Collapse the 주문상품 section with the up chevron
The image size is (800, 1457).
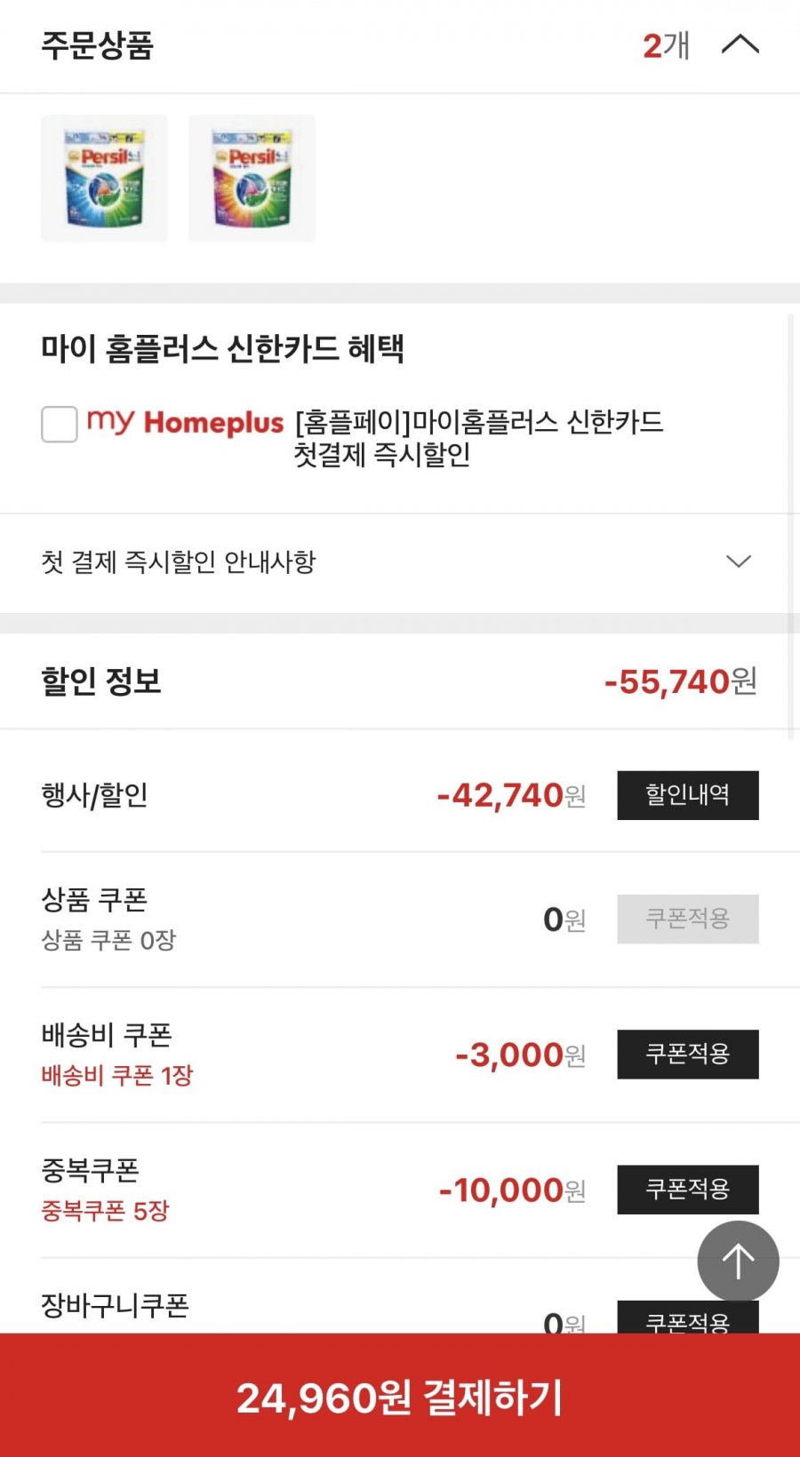[740, 44]
